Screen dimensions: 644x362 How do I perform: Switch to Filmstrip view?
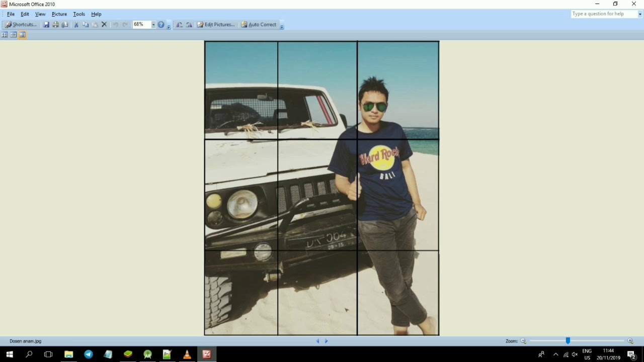pos(14,35)
